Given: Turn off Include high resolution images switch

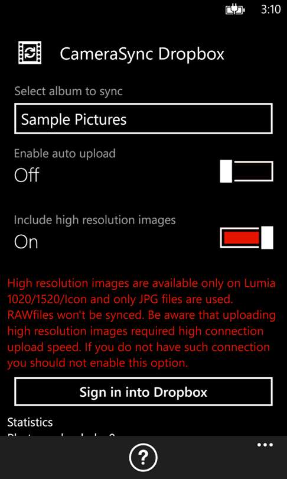Looking at the screenshot, I should (x=246, y=238).
